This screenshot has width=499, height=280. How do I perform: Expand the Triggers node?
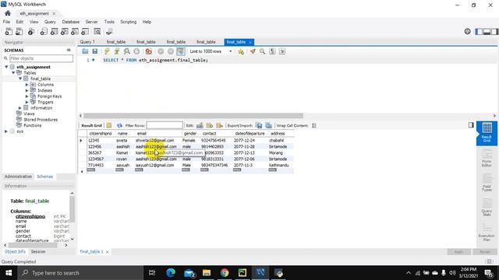[27, 102]
